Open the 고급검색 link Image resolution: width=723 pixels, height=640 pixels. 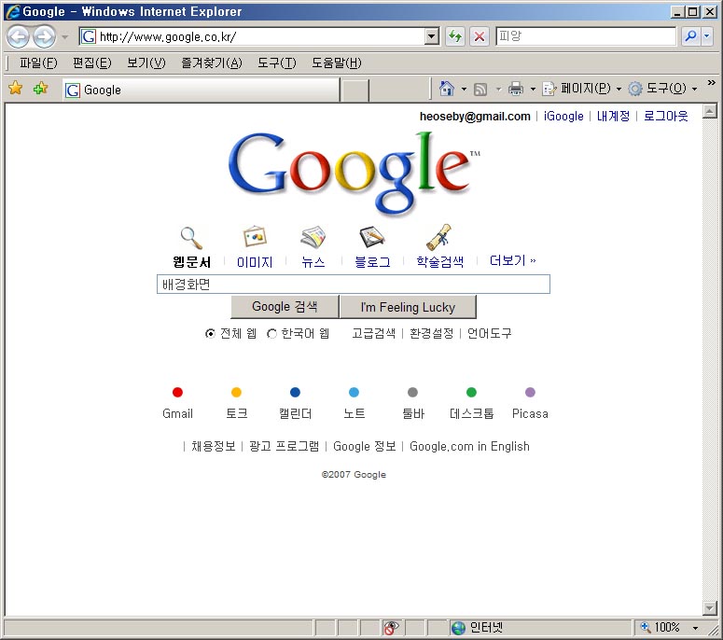(x=374, y=333)
